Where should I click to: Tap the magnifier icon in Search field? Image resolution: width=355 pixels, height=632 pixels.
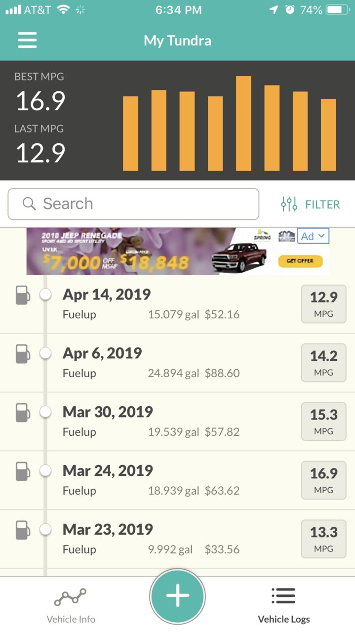point(30,204)
